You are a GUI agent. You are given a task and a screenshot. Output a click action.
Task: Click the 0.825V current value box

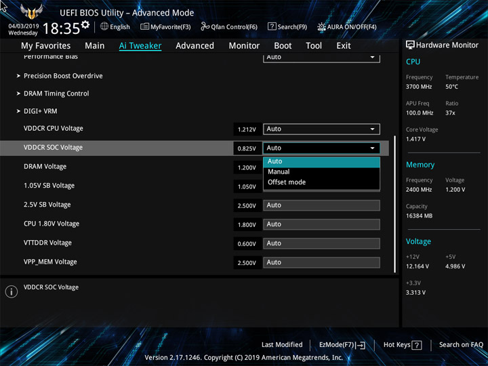247,148
